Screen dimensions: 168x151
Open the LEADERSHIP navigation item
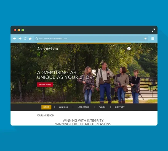pos(83,107)
